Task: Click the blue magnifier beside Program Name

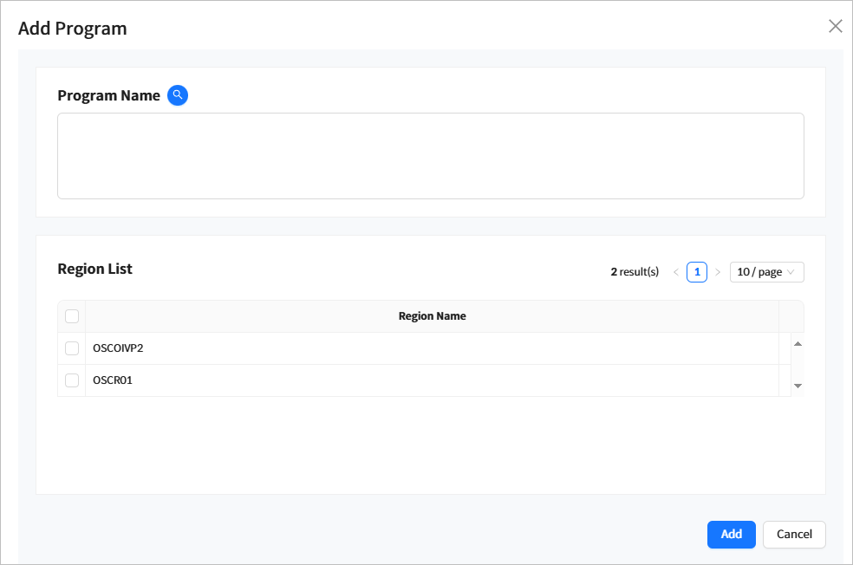Action: click(177, 95)
